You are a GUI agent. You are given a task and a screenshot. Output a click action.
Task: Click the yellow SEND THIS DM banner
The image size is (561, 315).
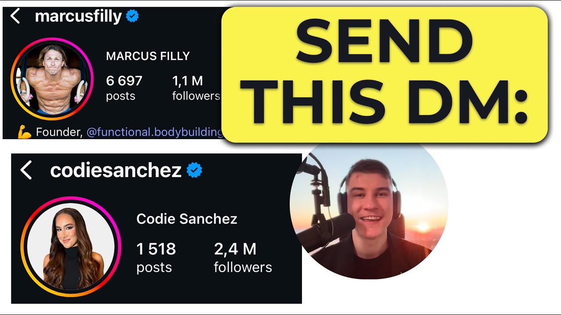coord(384,73)
